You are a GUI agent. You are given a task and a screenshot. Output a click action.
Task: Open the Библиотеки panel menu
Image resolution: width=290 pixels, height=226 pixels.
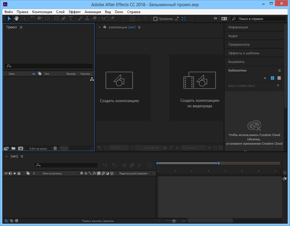coord(280,71)
